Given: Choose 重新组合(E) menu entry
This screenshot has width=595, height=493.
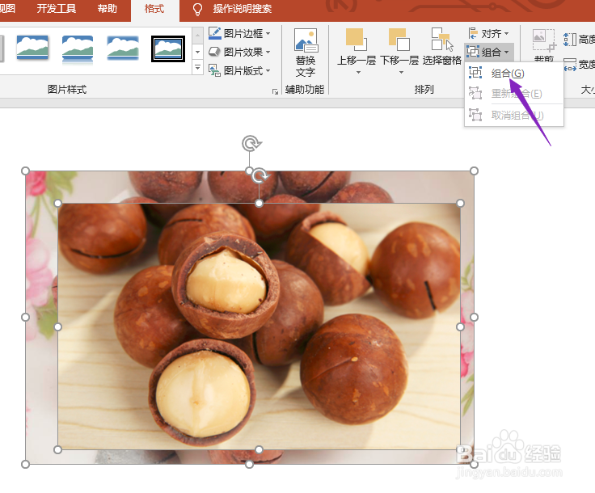Looking at the screenshot, I should point(514,93).
